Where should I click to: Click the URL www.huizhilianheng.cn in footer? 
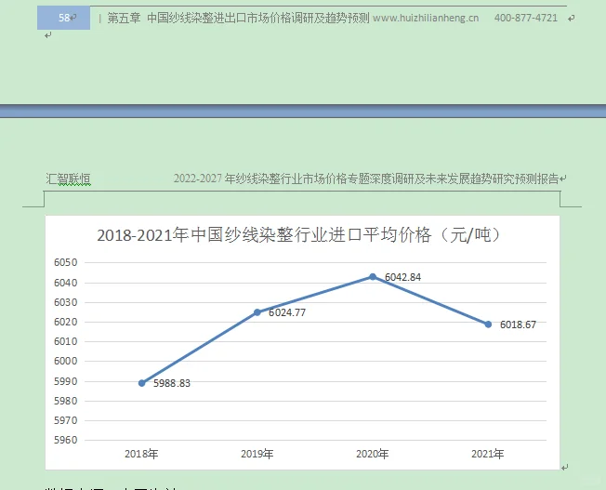[426, 19]
